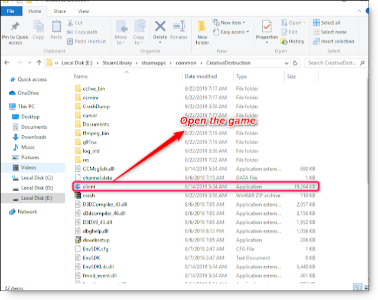378x300 pixels.
Task: Select the dxwebsetup application file
Action: point(195,240)
